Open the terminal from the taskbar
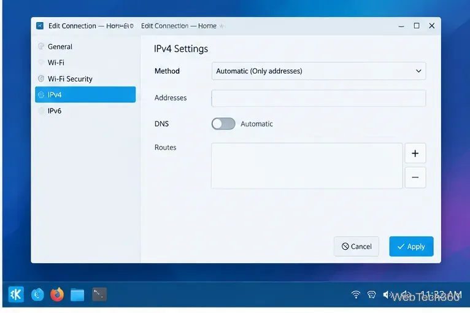Screen dimensions: 470x313 coord(99,295)
